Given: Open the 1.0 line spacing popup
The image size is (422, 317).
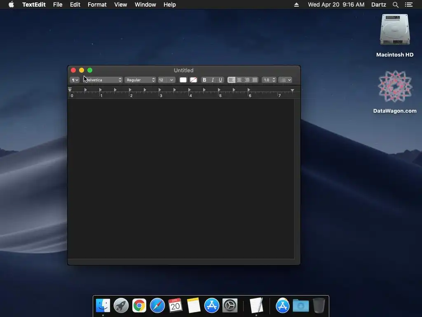Looking at the screenshot, I should point(269,80).
